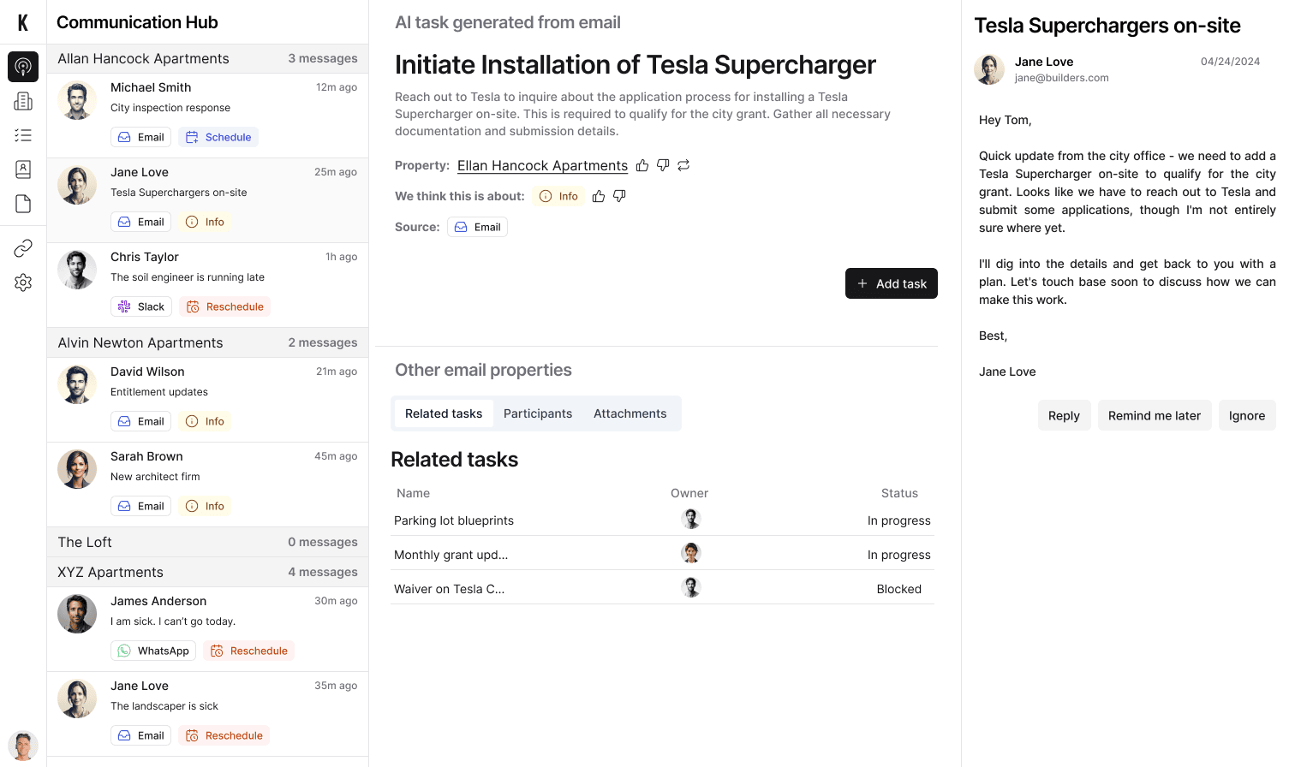Click Email tag on Sarah Brown's message
Viewport: 1295px width, 767px height.
pyautogui.click(x=140, y=506)
